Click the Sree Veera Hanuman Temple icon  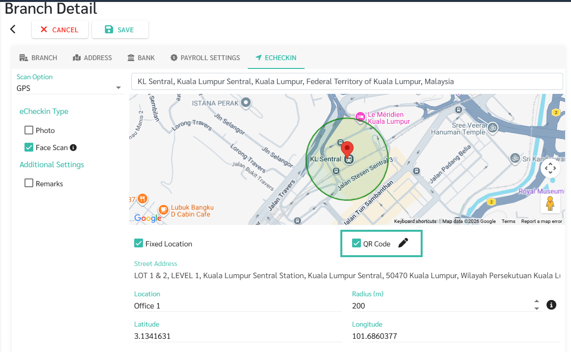pyautogui.click(x=492, y=128)
